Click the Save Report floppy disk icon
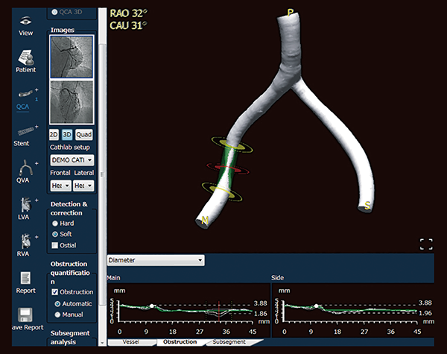 25,315
